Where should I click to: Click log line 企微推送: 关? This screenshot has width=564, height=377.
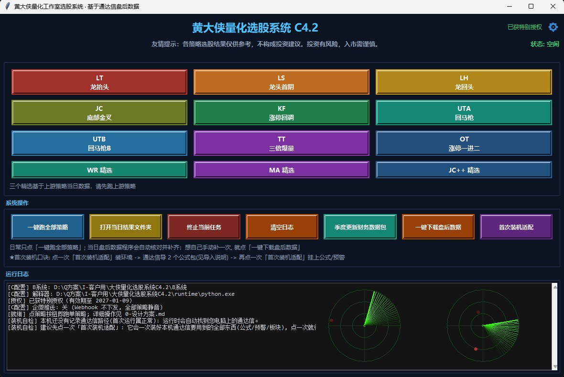point(85,307)
